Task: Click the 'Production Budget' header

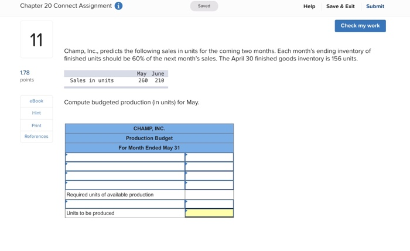Action: click(149, 138)
